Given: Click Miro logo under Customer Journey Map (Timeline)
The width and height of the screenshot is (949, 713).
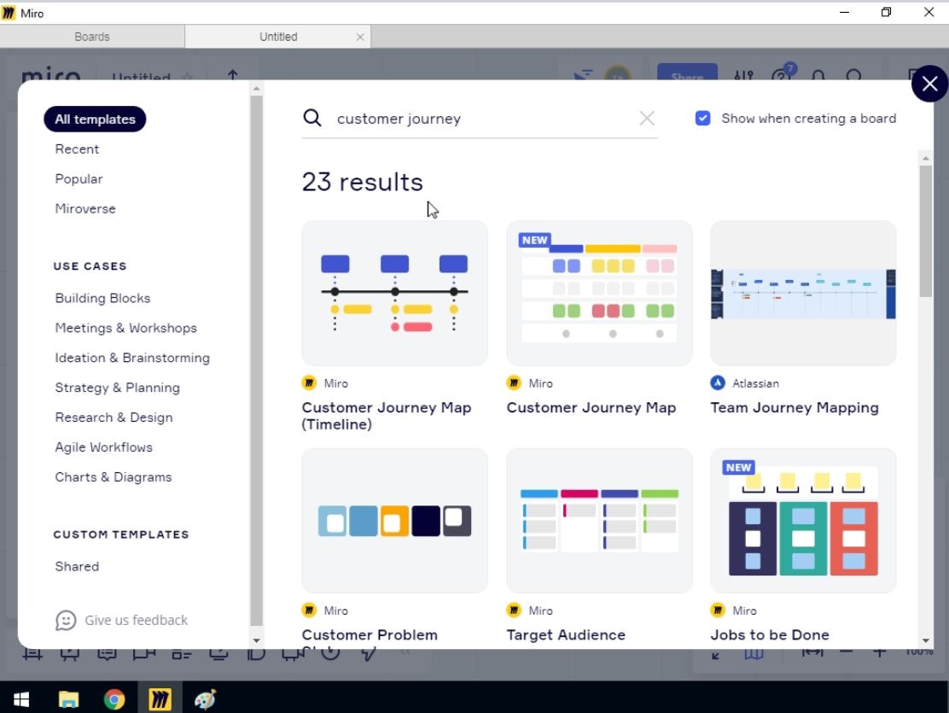Looking at the screenshot, I should point(309,383).
